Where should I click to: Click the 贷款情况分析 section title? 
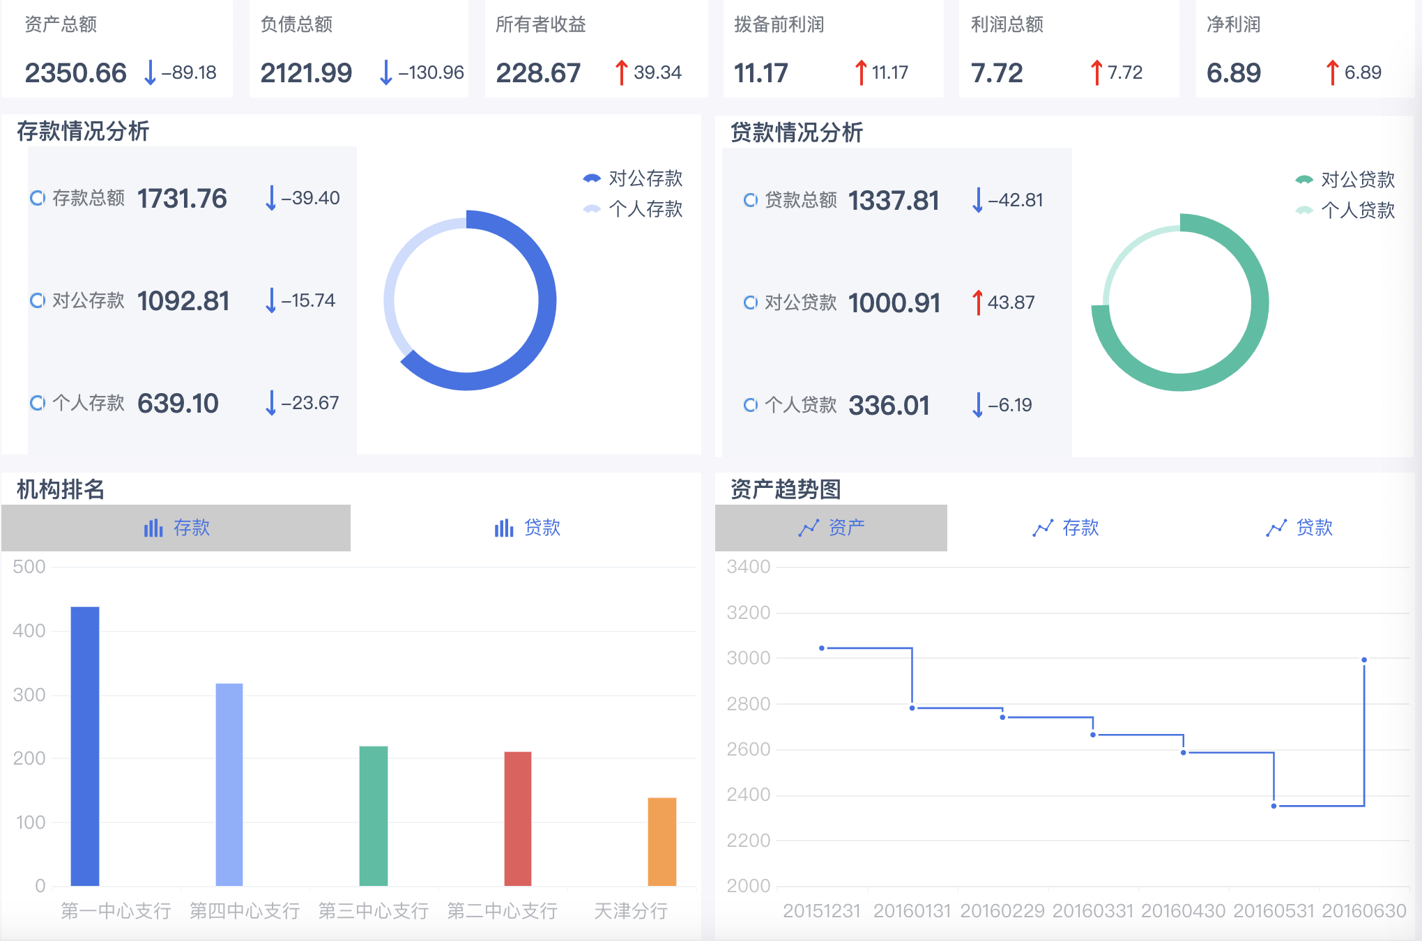(796, 132)
